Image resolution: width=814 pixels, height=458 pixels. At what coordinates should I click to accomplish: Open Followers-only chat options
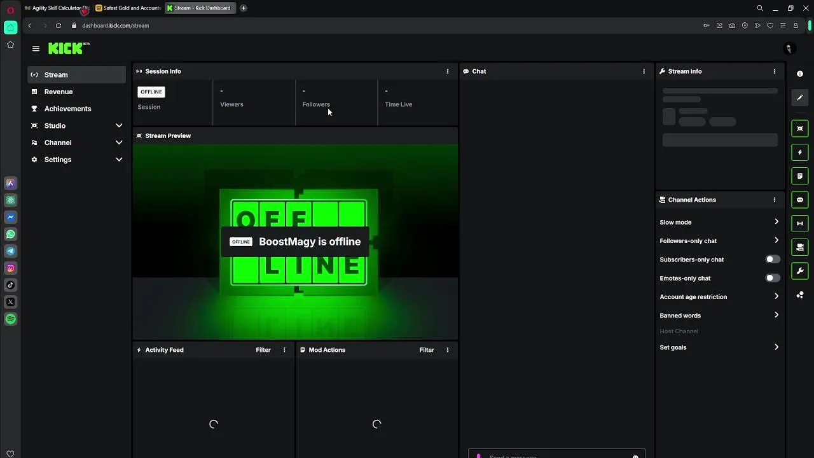[x=719, y=240]
